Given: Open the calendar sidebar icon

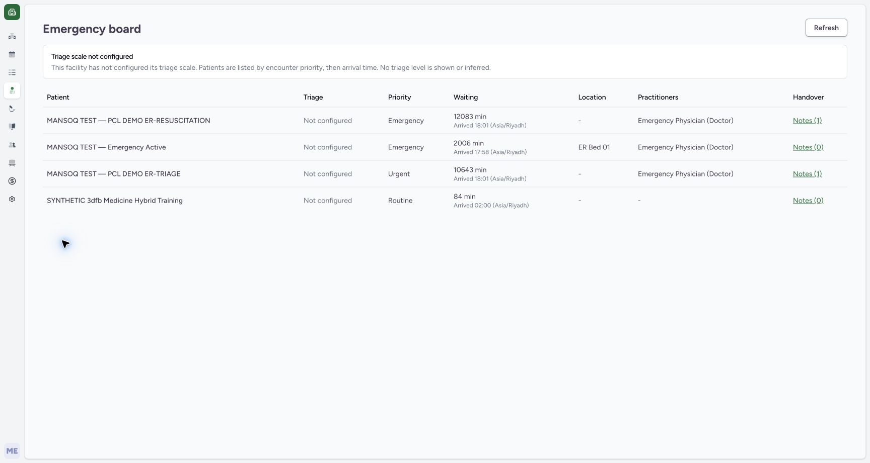Looking at the screenshot, I should coord(12,54).
